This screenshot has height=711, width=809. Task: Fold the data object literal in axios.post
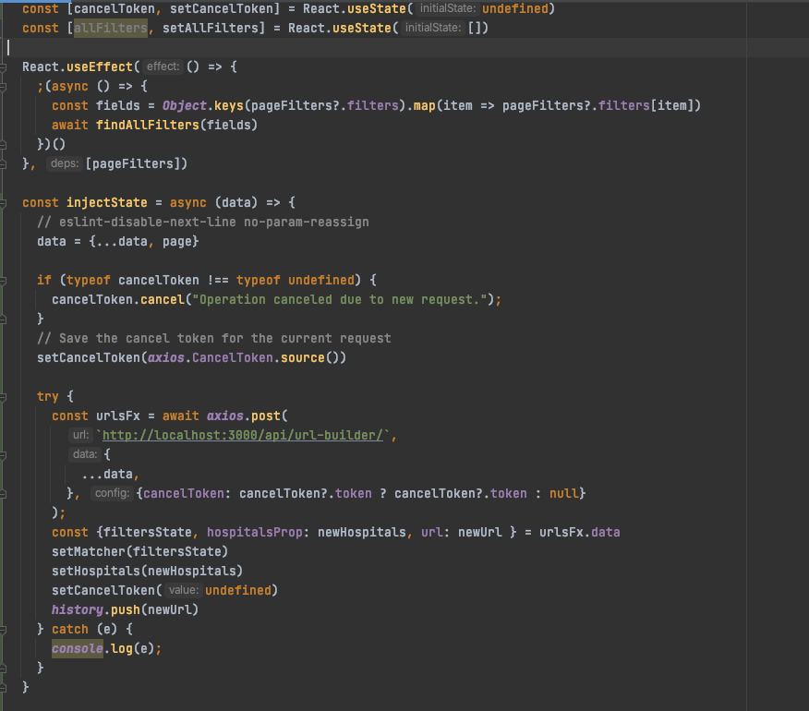click(x=3, y=455)
